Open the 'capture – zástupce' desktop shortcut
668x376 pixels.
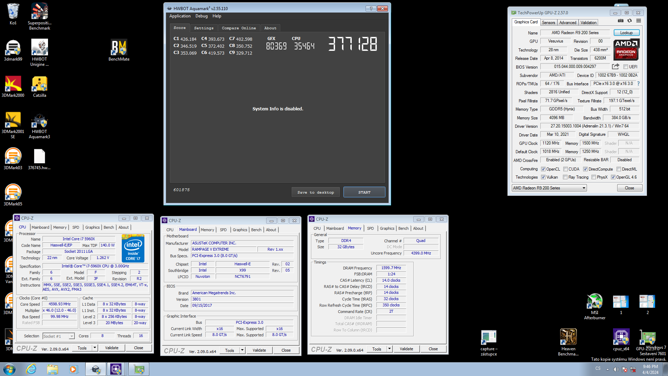(x=489, y=343)
